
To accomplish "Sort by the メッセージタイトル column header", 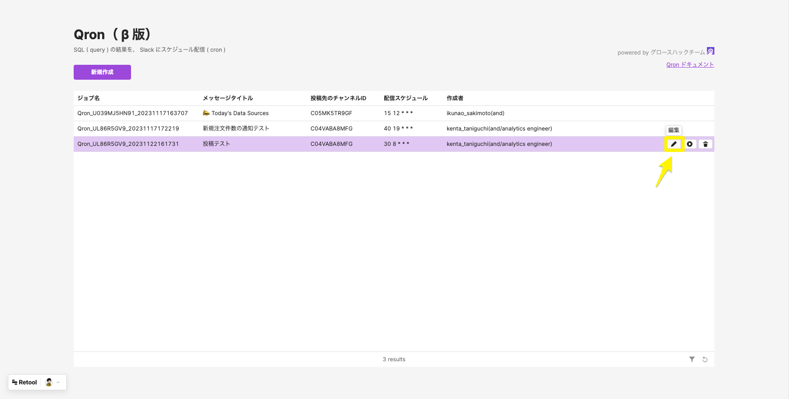I will (228, 98).
